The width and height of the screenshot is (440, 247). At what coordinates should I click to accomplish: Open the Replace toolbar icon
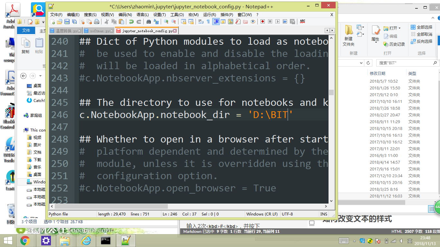click(x=156, y=22)
